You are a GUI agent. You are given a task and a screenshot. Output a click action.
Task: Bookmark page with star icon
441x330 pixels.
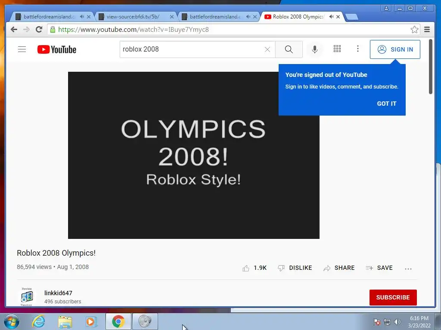coord(414,30)
